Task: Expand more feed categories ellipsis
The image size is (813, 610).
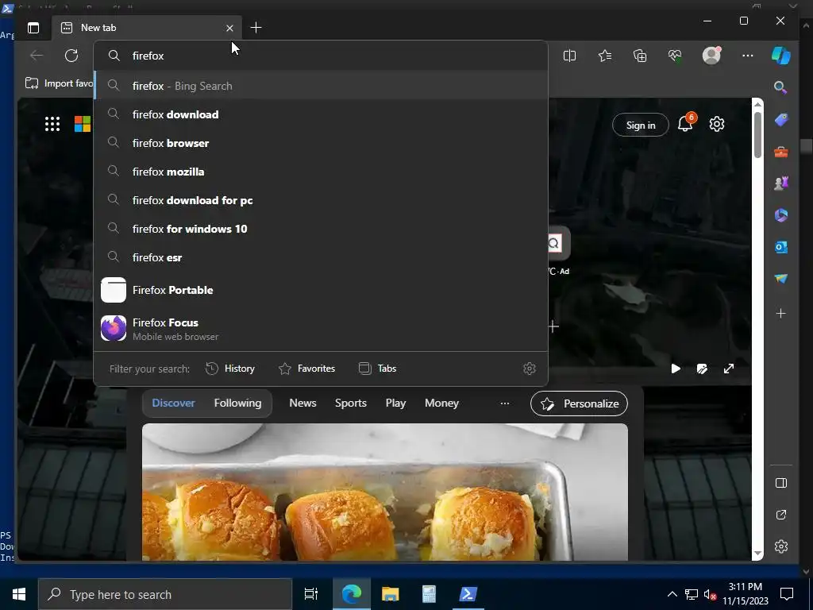Action: (x=504, y=403)
